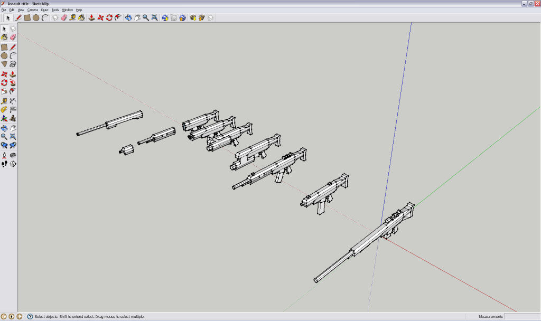
Task: Click Share Model to 3D Warehouse icon
Action: pyautogui.click(x=201, y=17)
